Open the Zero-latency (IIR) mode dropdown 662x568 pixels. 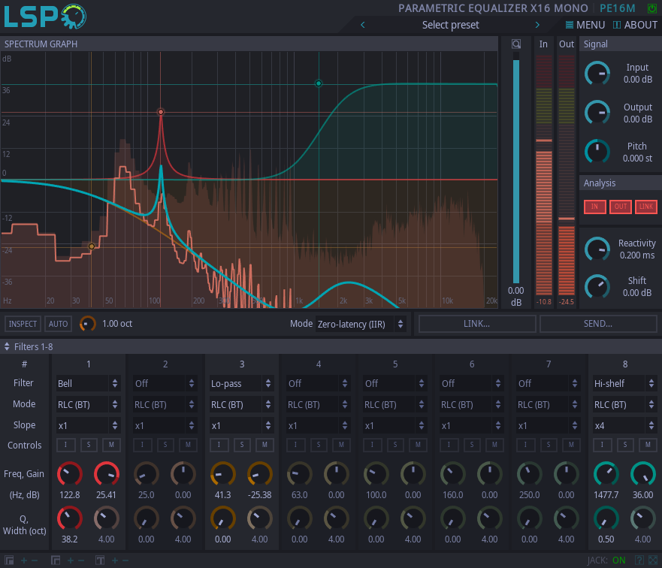(361, 324)
